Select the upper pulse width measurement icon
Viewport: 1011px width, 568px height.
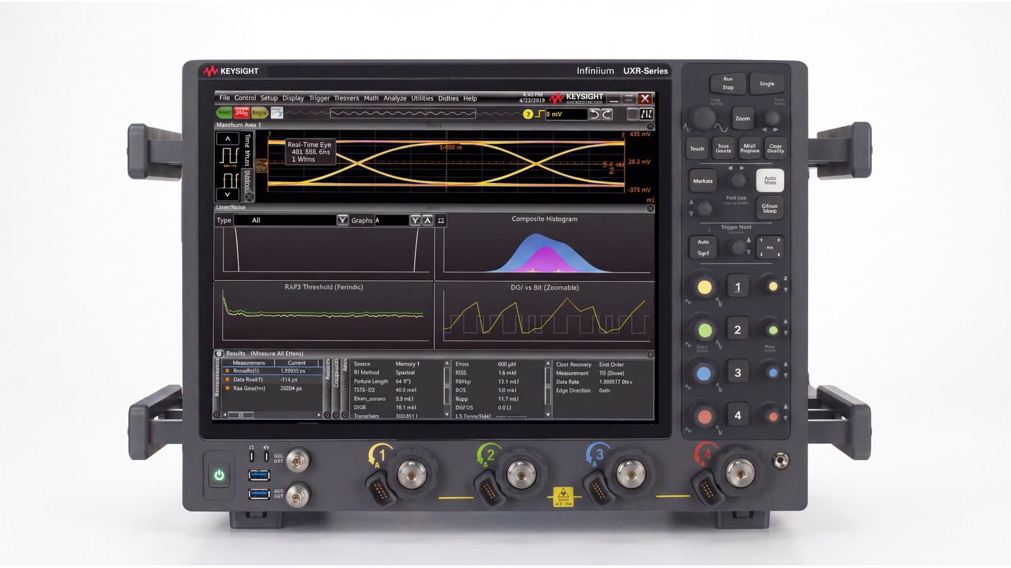229,156
